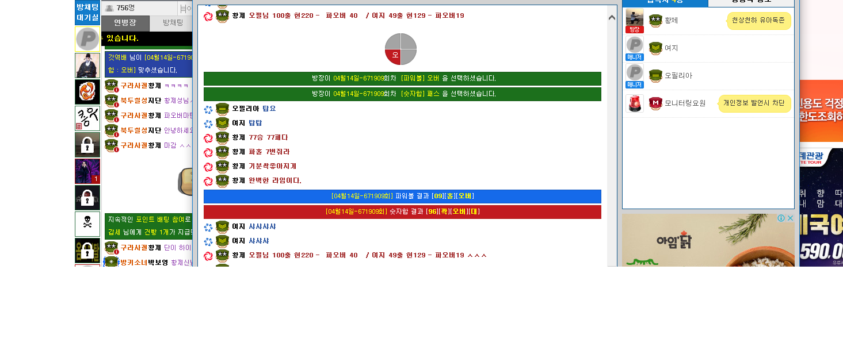Click the pie chart pick result graphic
The width and height of the screenshot is (843, 362).
(x=400, y=49)
